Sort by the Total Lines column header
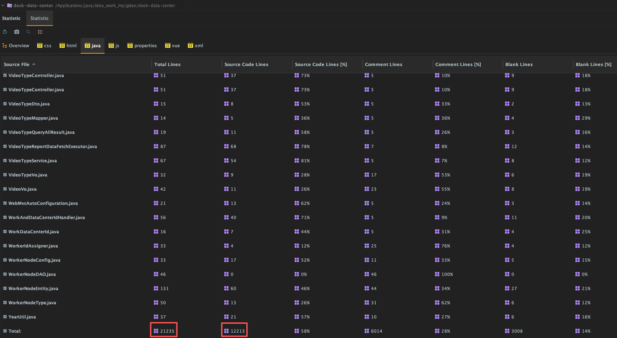The height and width of the screenshot is (338, 617). (167, 65)
